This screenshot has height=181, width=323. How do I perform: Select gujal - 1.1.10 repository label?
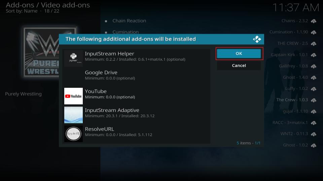pyautogui.click(x=295, y=111)
